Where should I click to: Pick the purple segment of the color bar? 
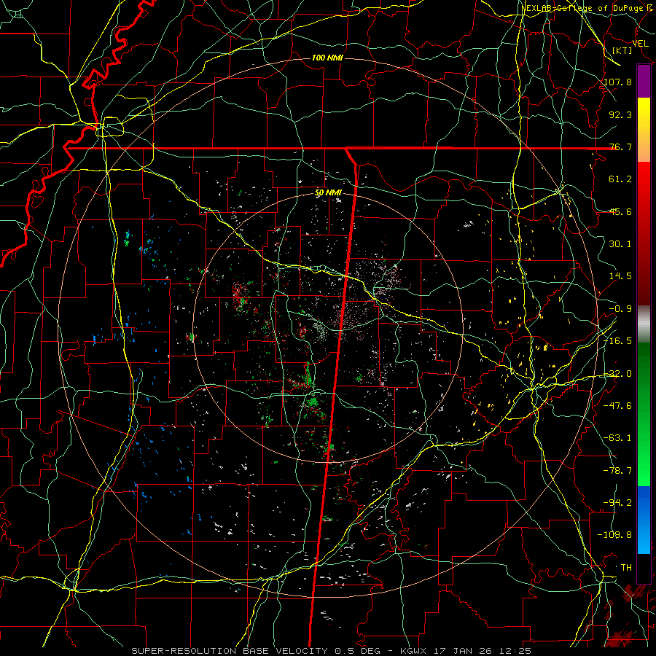pyautogui.click(x=644, y=81)
